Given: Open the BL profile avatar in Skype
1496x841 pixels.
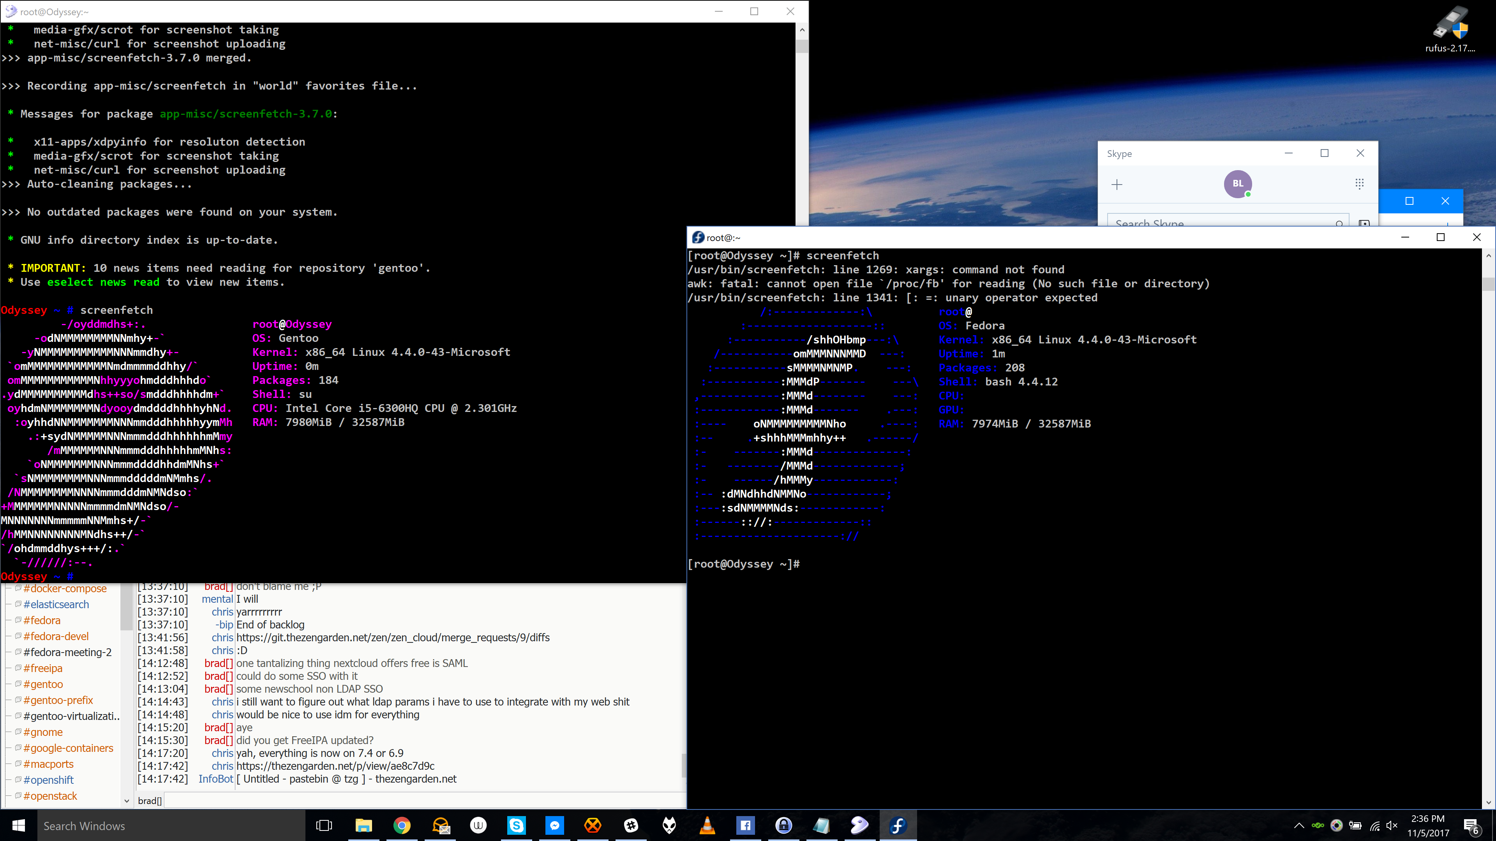Looking at the screenshot, I should point(1238,184).
